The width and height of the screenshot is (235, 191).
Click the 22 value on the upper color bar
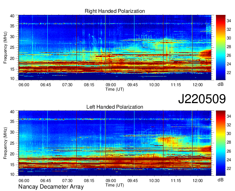pyautogui.click(x=229, y=73)
